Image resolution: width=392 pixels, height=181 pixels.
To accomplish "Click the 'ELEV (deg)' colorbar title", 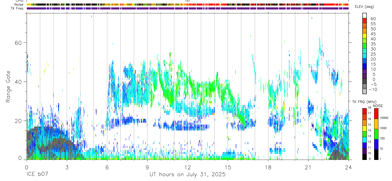I will [x=364, y=7].
